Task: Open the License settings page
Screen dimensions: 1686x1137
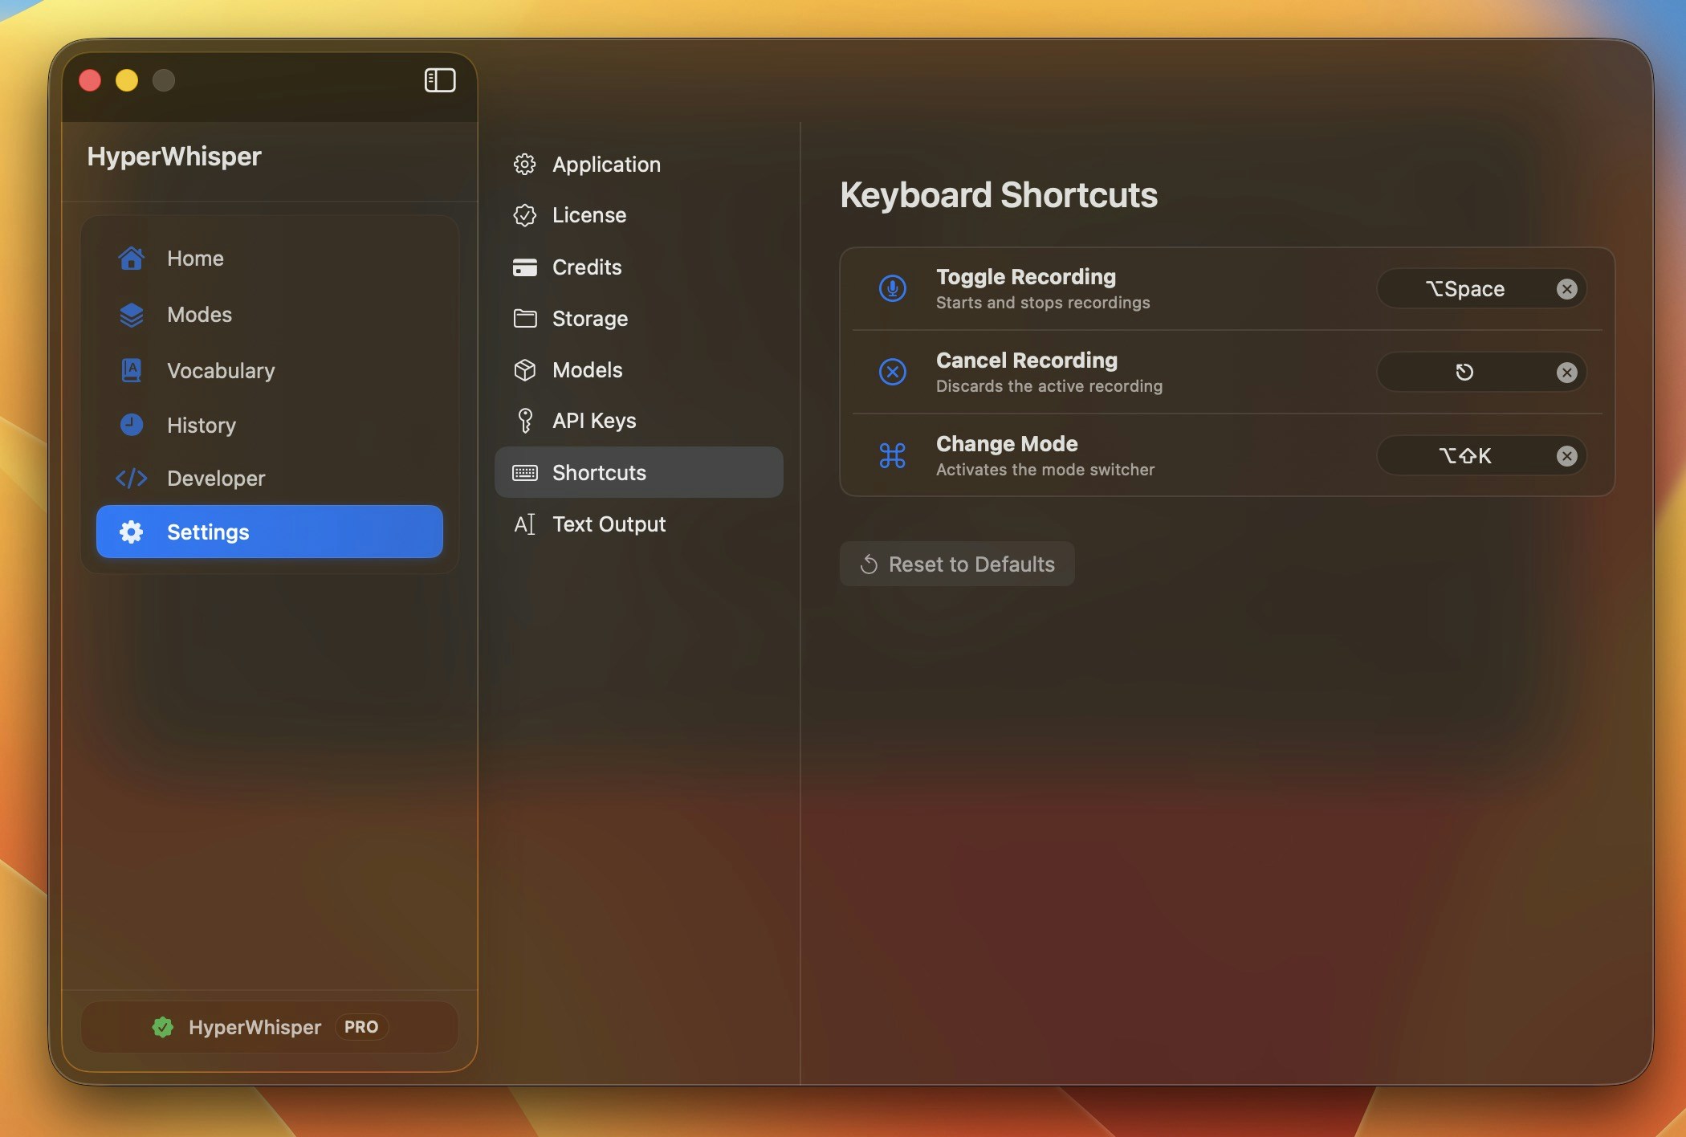Action: point(588,215)
